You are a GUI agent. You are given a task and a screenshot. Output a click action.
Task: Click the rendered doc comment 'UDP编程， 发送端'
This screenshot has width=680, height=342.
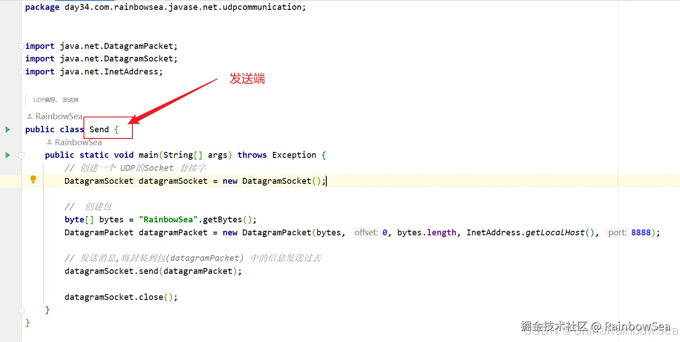coord(56,100)
